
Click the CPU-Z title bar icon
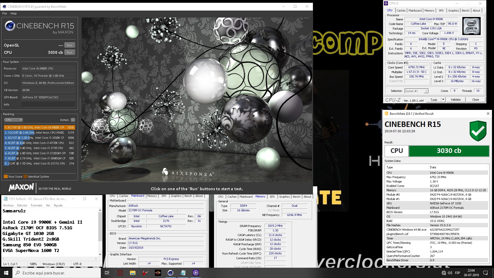(x=386, y=3)
